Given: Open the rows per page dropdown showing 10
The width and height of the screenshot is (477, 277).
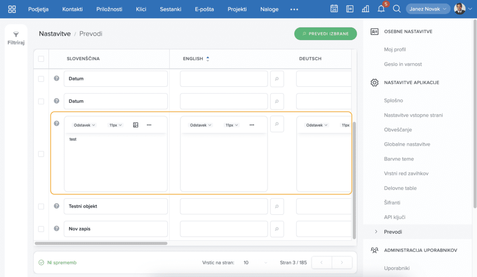Looking at the screenshot, I should tap(256, 263).
